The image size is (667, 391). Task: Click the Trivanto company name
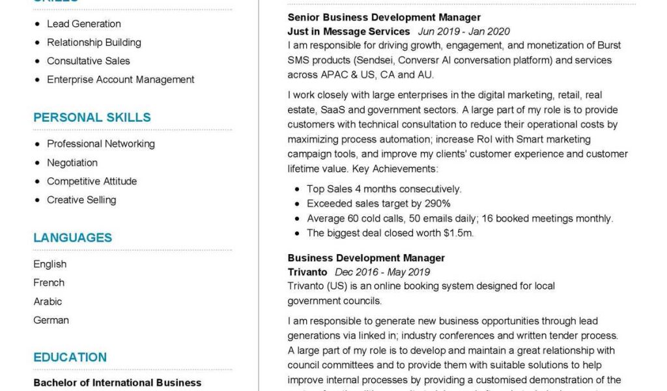(307, 272)
